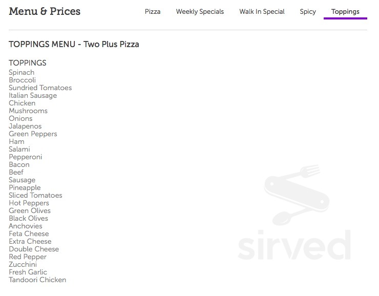Click the Pepperoni topping item
379x296 pixels.
26,157
